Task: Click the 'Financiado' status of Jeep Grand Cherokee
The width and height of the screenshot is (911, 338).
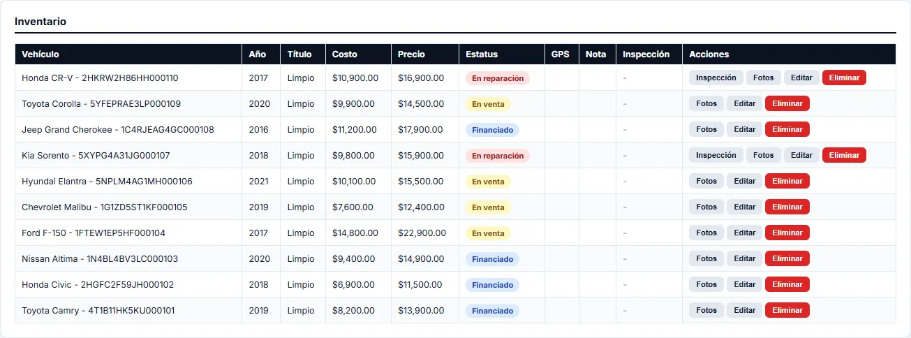Action: pos(492,130)
